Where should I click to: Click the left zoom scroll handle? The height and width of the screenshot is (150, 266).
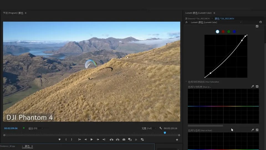point(4,135)
